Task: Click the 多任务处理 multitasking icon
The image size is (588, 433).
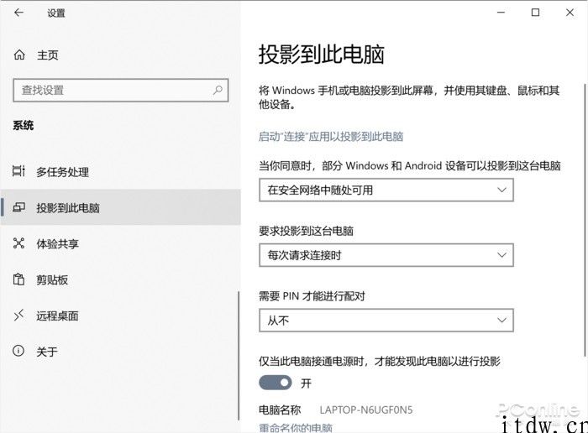Action: point(18,171)
